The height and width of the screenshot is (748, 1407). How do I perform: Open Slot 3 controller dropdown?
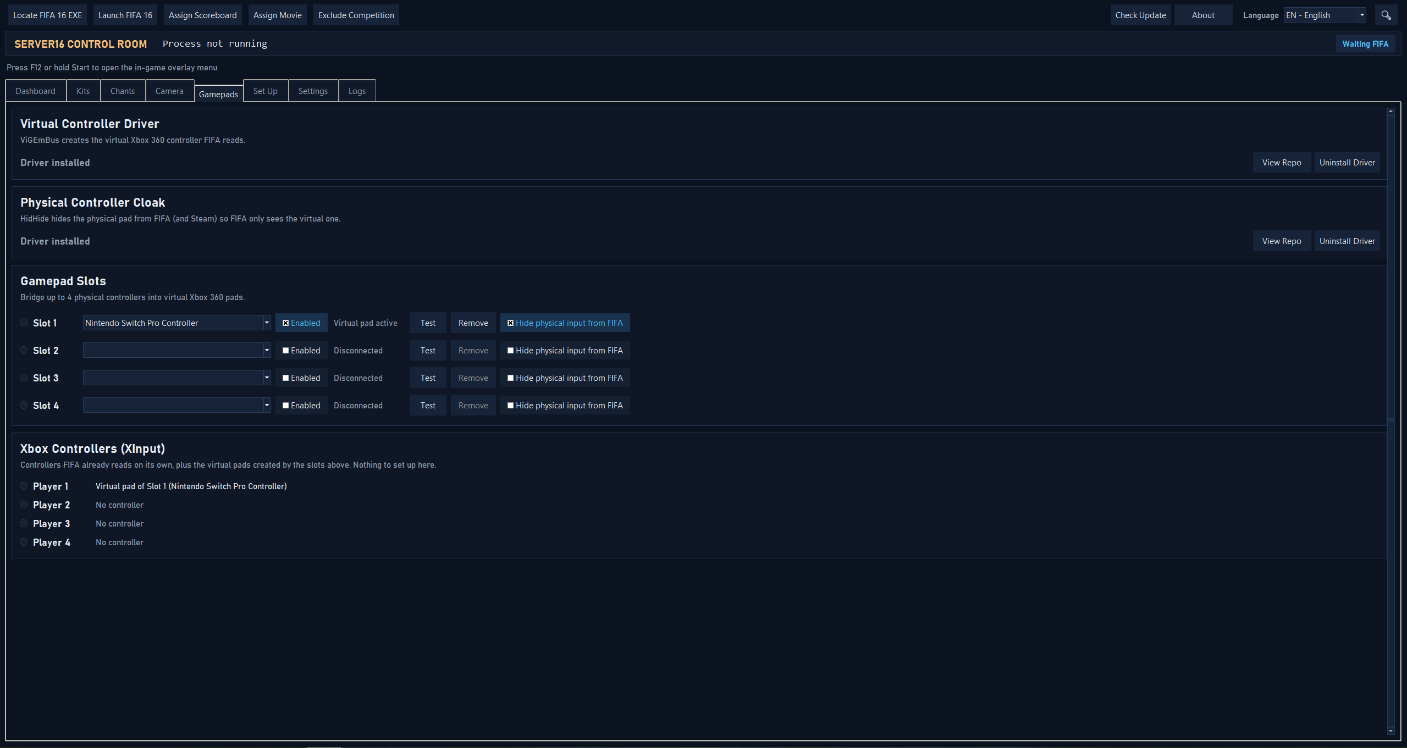click(176, 378)
